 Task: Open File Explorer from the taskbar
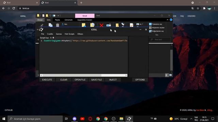[x=121, y=119]
